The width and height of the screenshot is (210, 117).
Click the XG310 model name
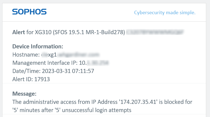pos(43,32)
